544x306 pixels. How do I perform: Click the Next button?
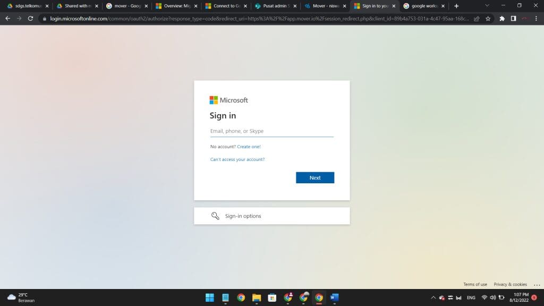point(315,177)
